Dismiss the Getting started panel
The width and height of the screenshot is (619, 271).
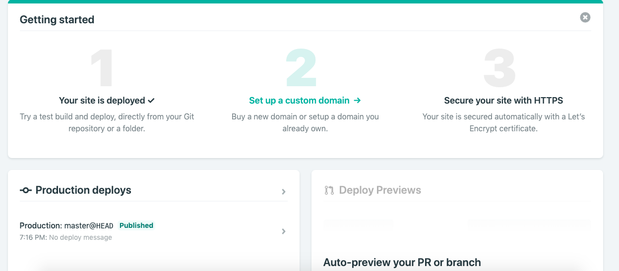pyautogui.click(x=585, y=17)
